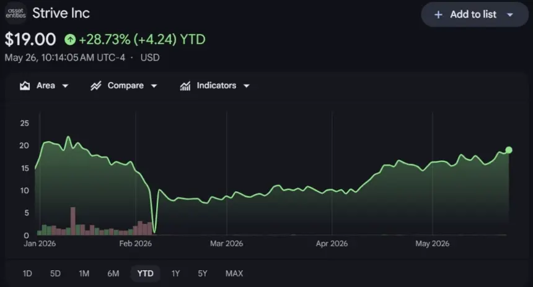Click the 25 price axis label

[24, 123]
